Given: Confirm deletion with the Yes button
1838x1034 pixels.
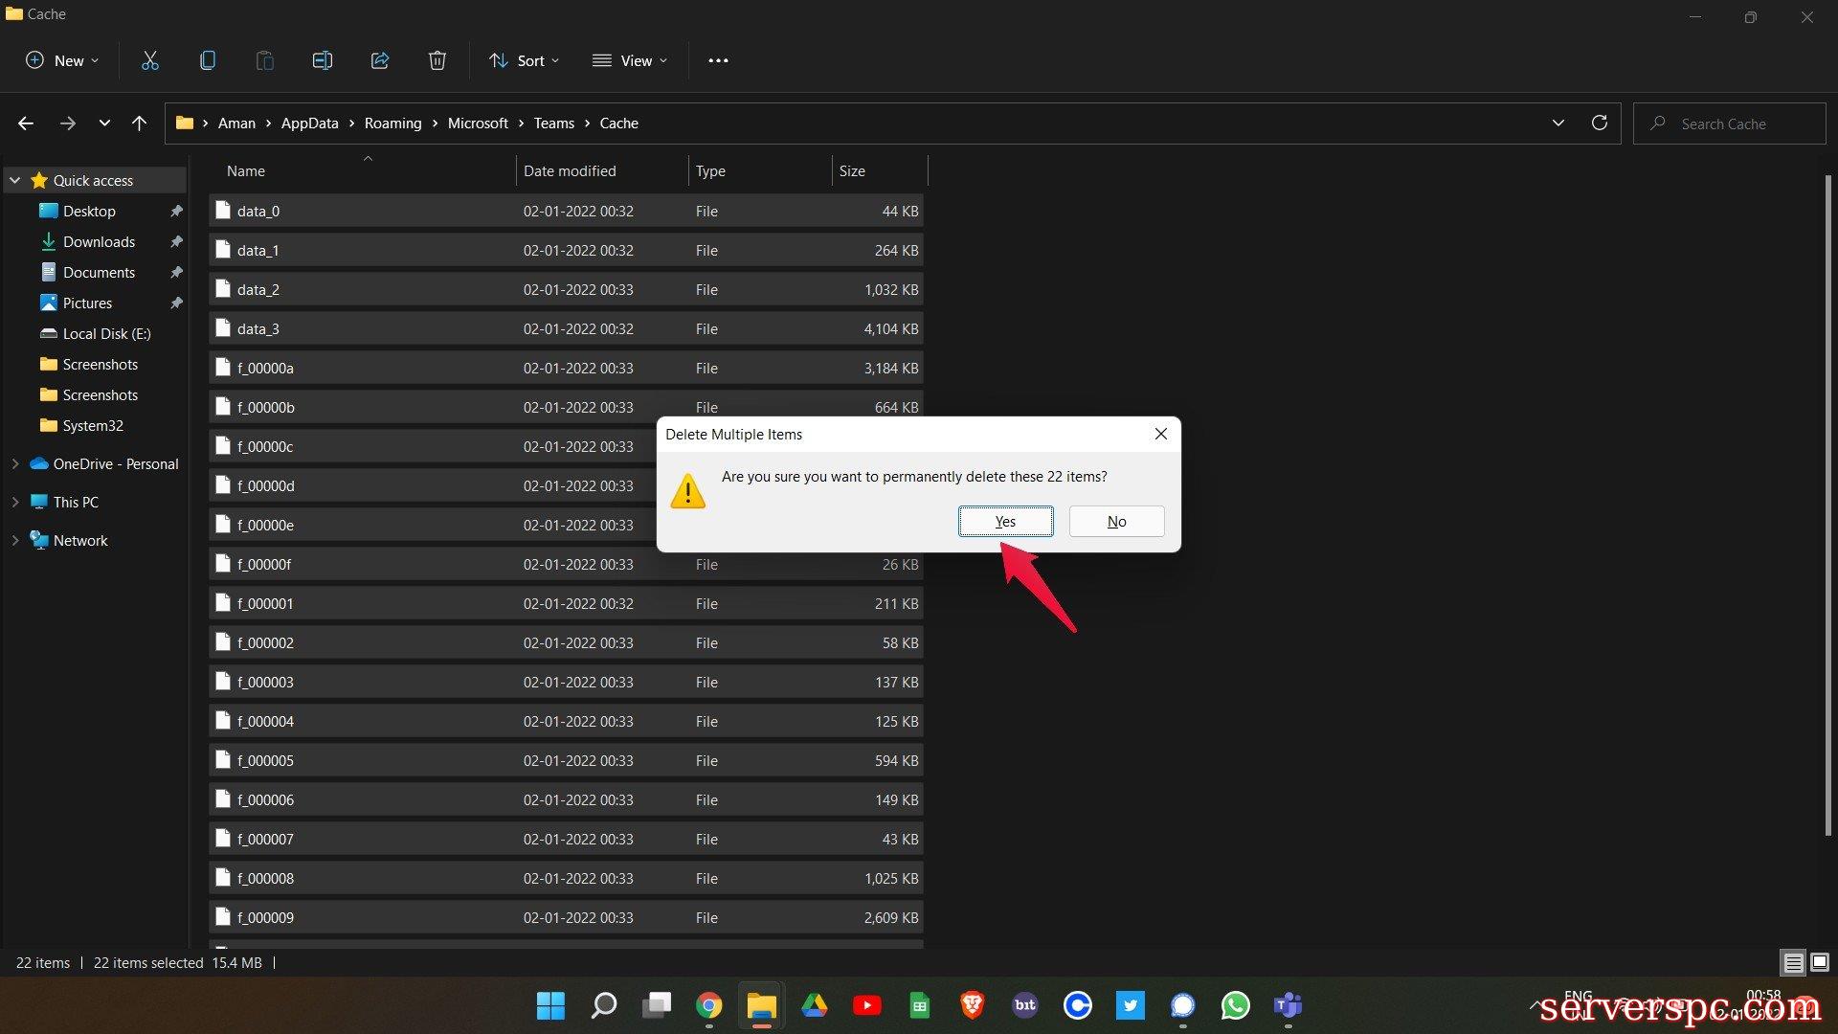Looking at the screenshot, I should [1005, 521].
